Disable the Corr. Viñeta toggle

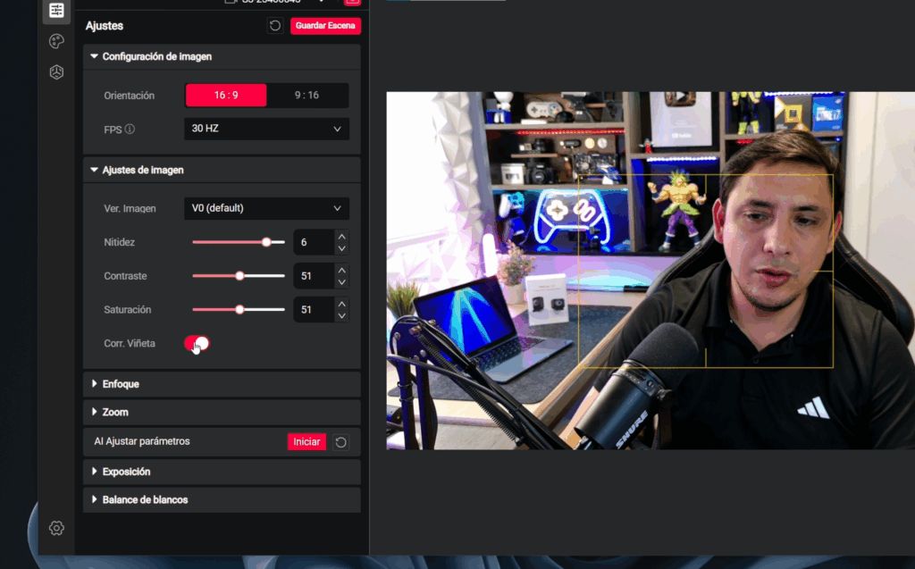click(197, 343)
